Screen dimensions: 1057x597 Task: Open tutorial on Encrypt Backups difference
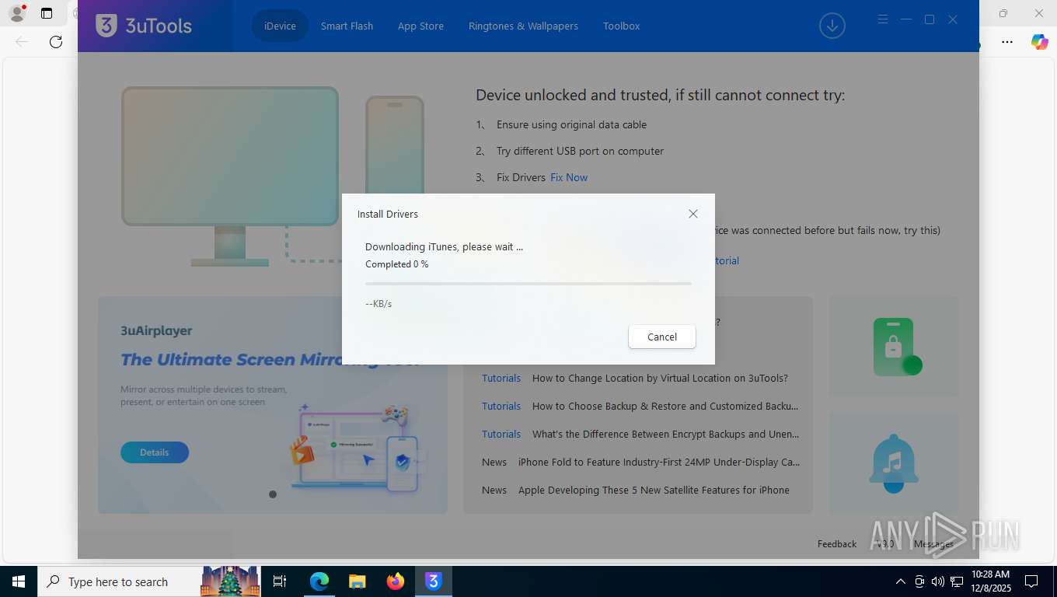click(x=665, y=434)
